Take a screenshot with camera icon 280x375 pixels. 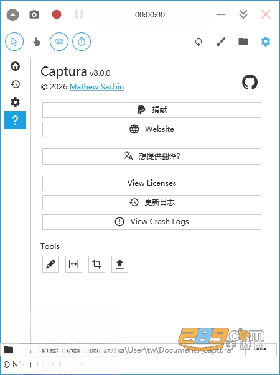pos(34,14)
